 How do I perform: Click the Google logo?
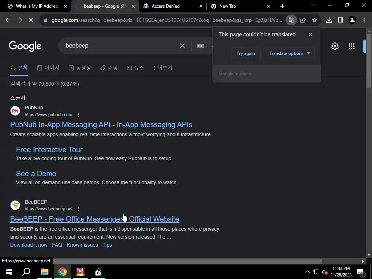click(x=25, y=46)
